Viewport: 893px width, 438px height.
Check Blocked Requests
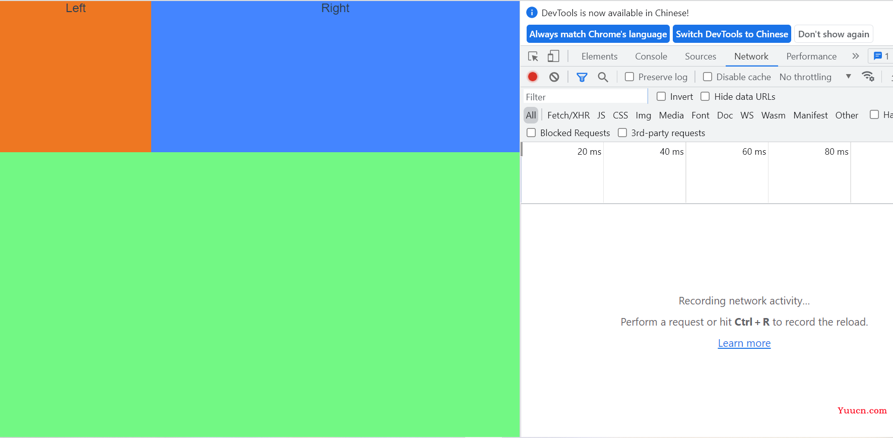click(x=531, y=133)
